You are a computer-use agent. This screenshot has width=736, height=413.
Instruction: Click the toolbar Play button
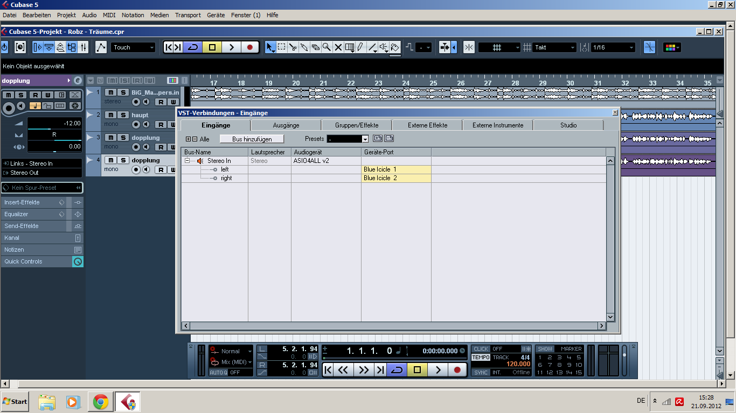click(231, 47)
